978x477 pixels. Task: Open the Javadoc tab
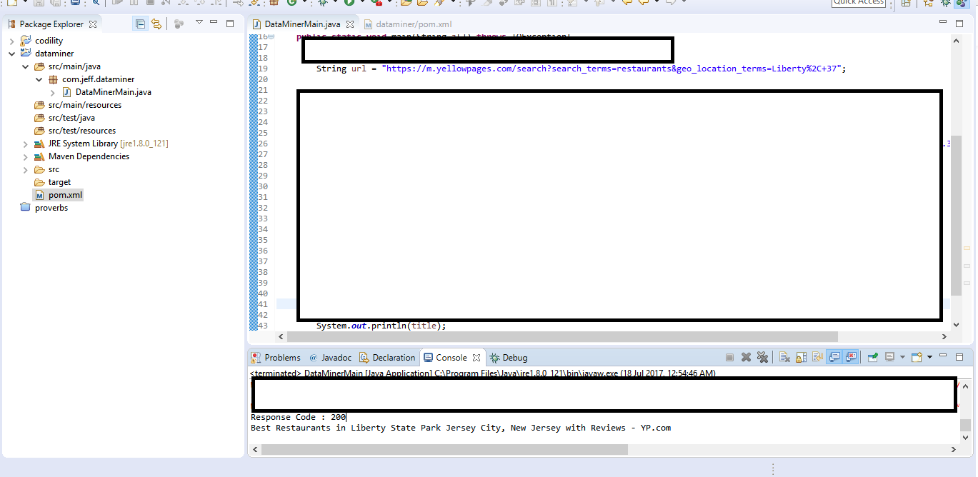[x=331, y=358]
